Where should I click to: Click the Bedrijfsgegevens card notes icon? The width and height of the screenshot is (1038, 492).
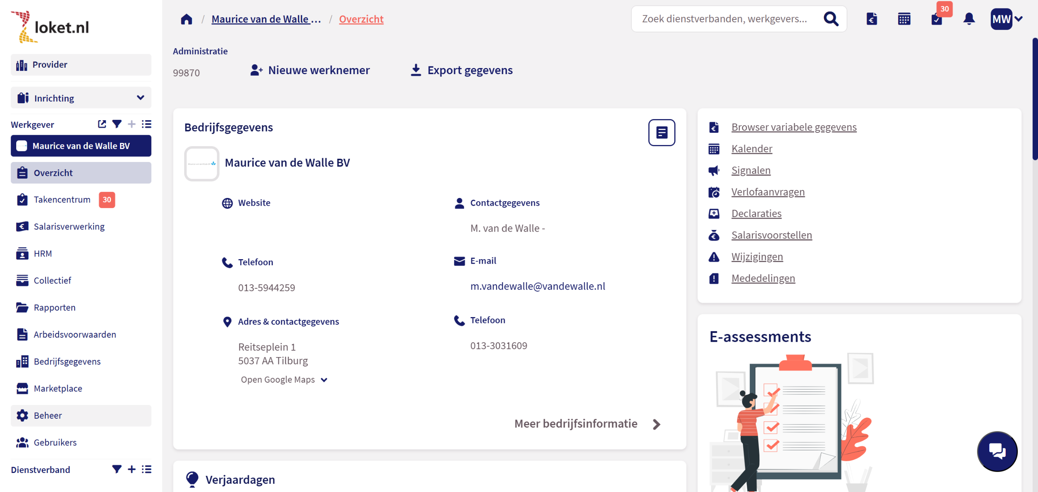pyautogui.click(x=661, y=132)
